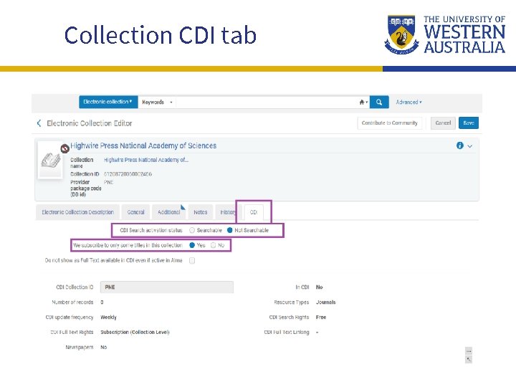Select the Searchable radio button
Image resolution: width=516 pixels, height=387 pixels.
(x=192, y=230)
